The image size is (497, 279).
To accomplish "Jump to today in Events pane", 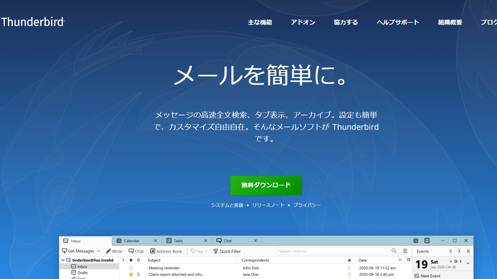I will tap(455, 261).
